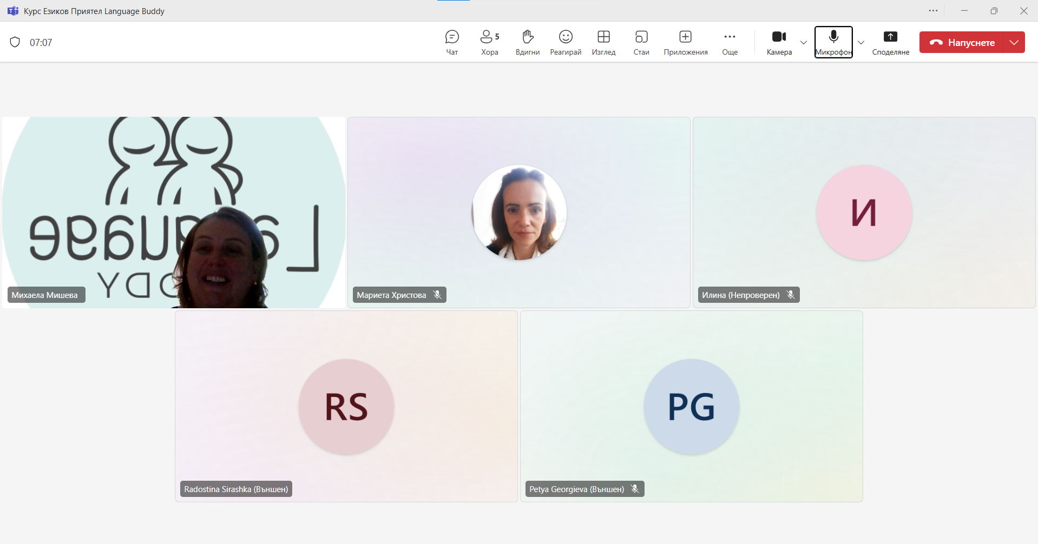Mute or unmute the Микрофон
Screen dimensions: 1038x544
[833, 42]
